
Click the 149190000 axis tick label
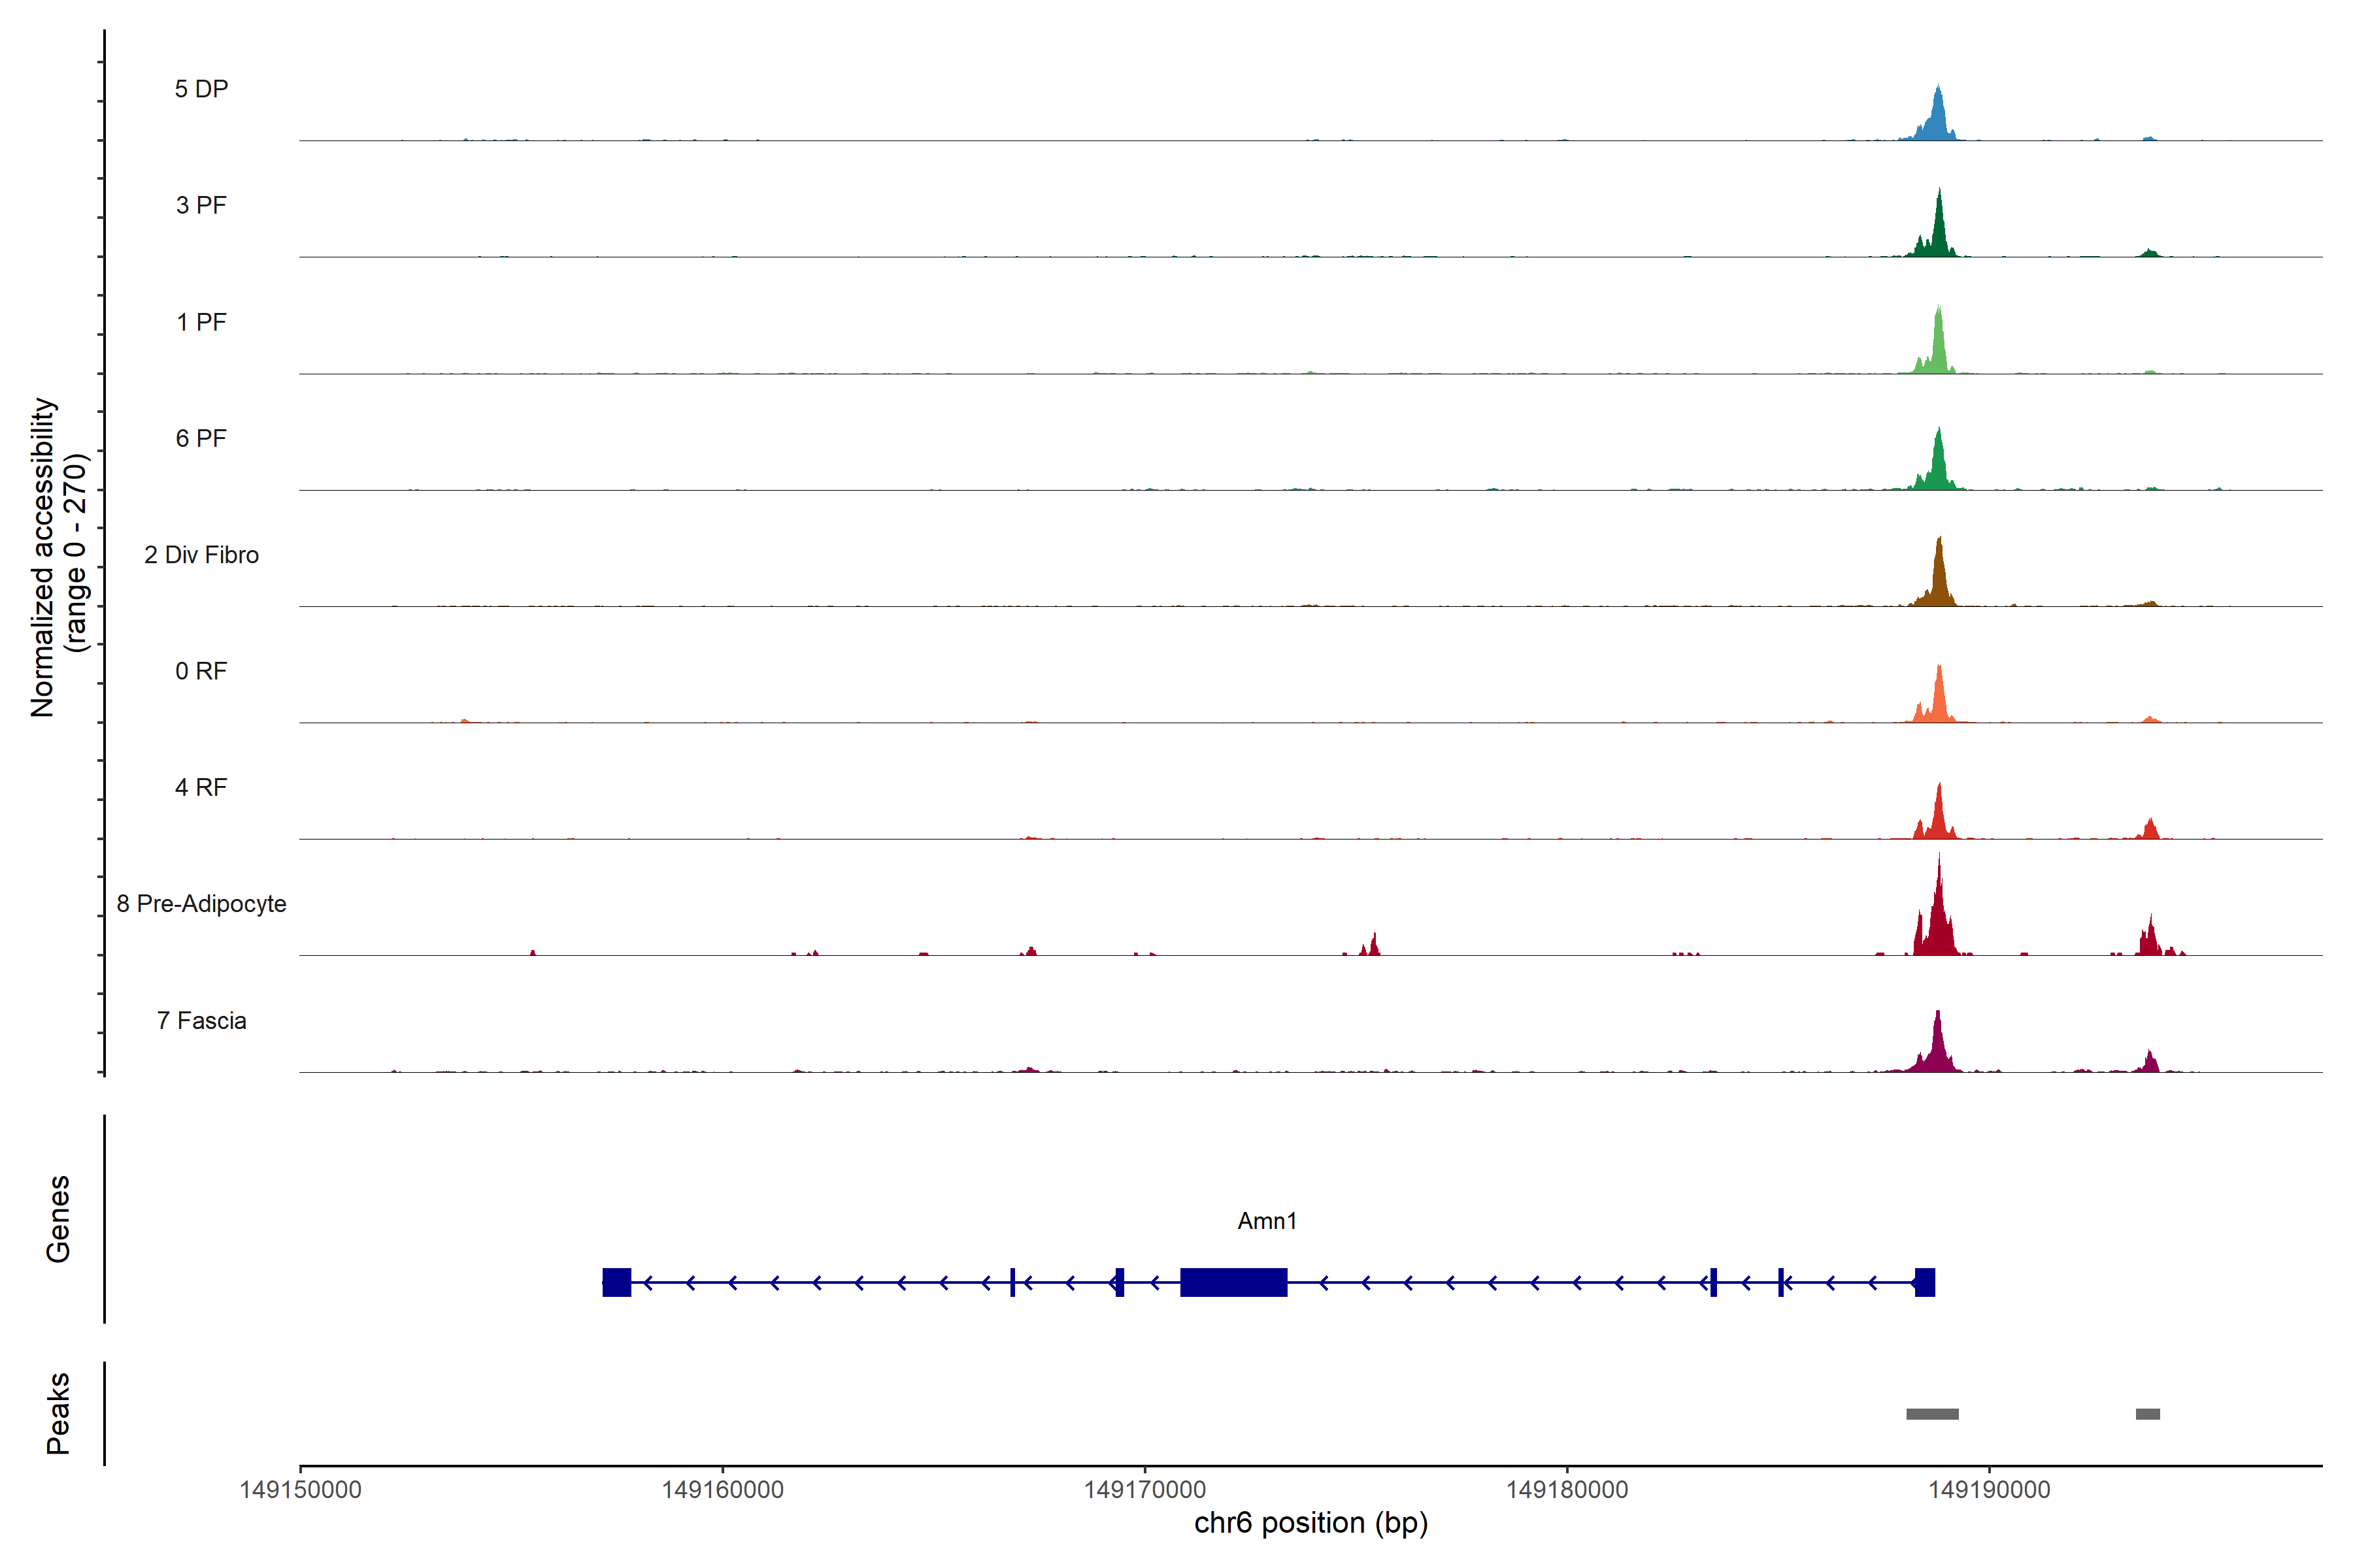point(1989,1490)
